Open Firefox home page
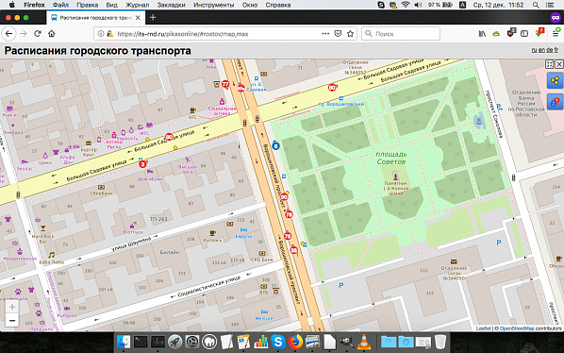Image resolution: width=564 pixels, height=353 pixels. pyautogui.click(x=52, y=33)
